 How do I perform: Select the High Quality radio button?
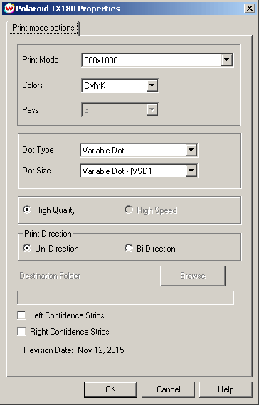coord(27,210)
